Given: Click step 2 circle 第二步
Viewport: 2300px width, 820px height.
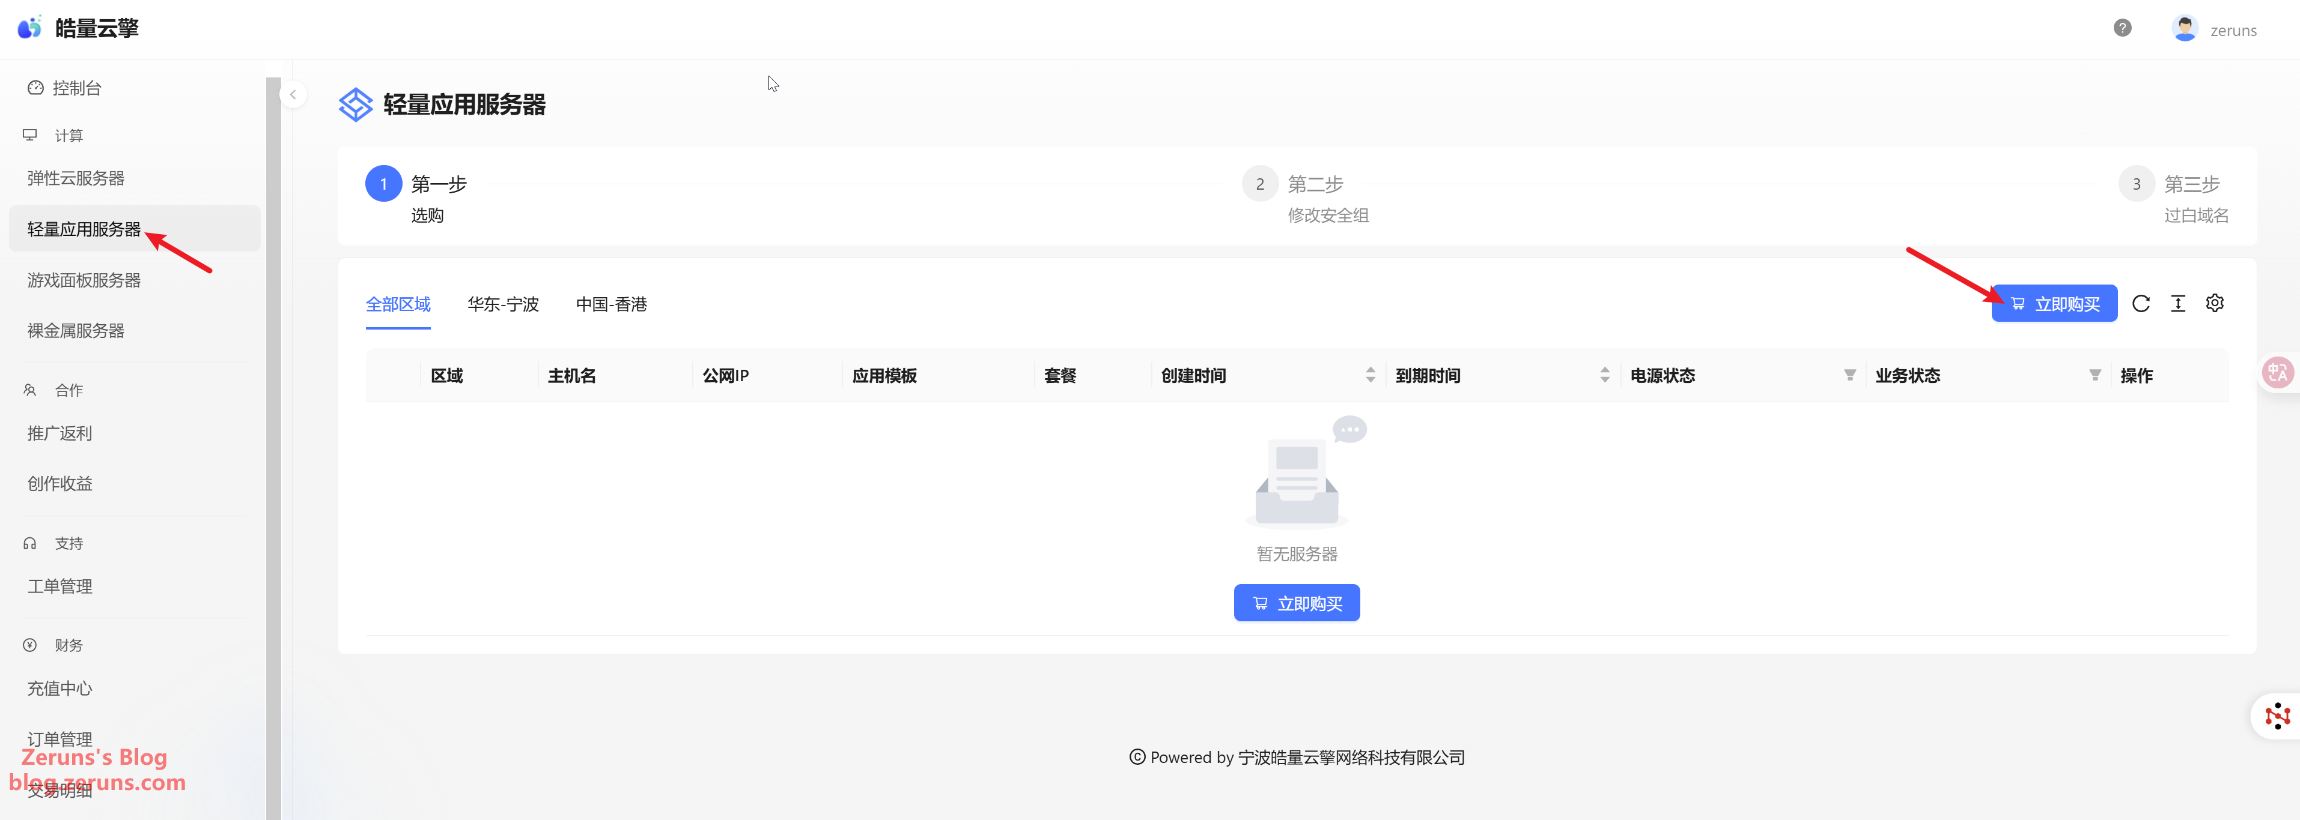Looking at the screenshot, I should [1260, 184].
